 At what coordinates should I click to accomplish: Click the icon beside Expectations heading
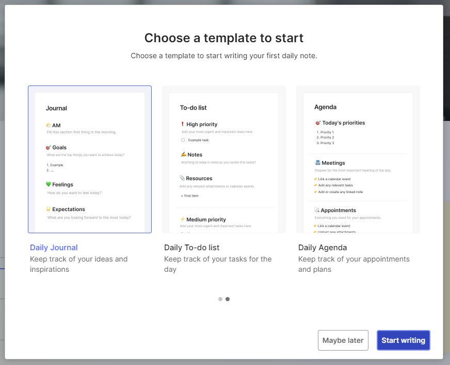(49, 209)
